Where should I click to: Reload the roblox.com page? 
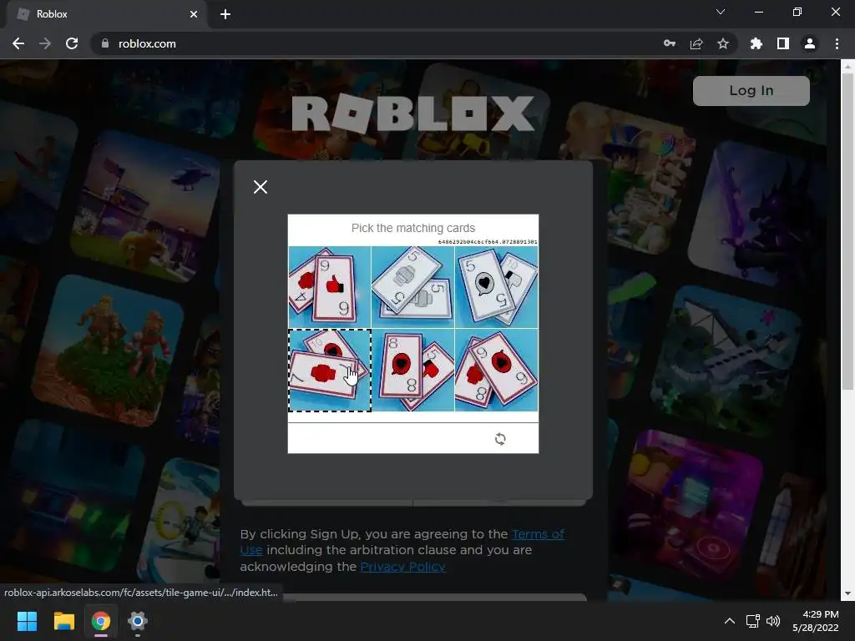(72, 43)
